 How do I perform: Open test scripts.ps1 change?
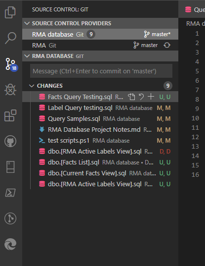click(100, 140)
